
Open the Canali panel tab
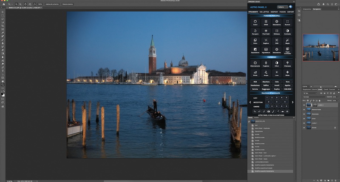(x=326, y=89)
